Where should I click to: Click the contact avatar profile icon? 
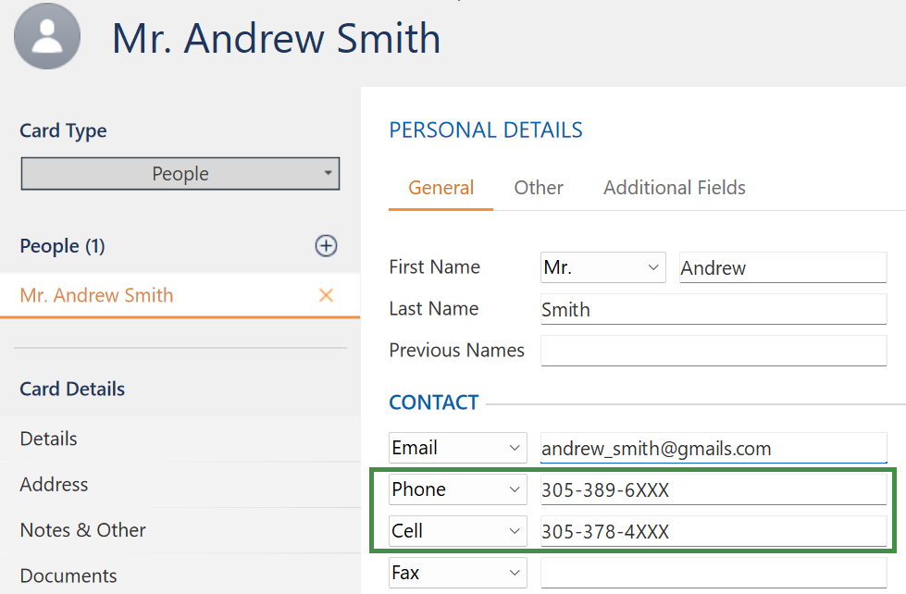[48, 37]
